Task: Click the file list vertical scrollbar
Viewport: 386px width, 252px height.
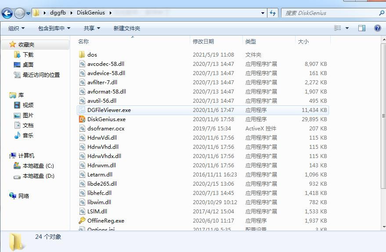Action: click(383, 116)
